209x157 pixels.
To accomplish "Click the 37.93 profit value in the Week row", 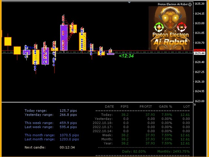I will pyautogui.click(x=150, y=135).
